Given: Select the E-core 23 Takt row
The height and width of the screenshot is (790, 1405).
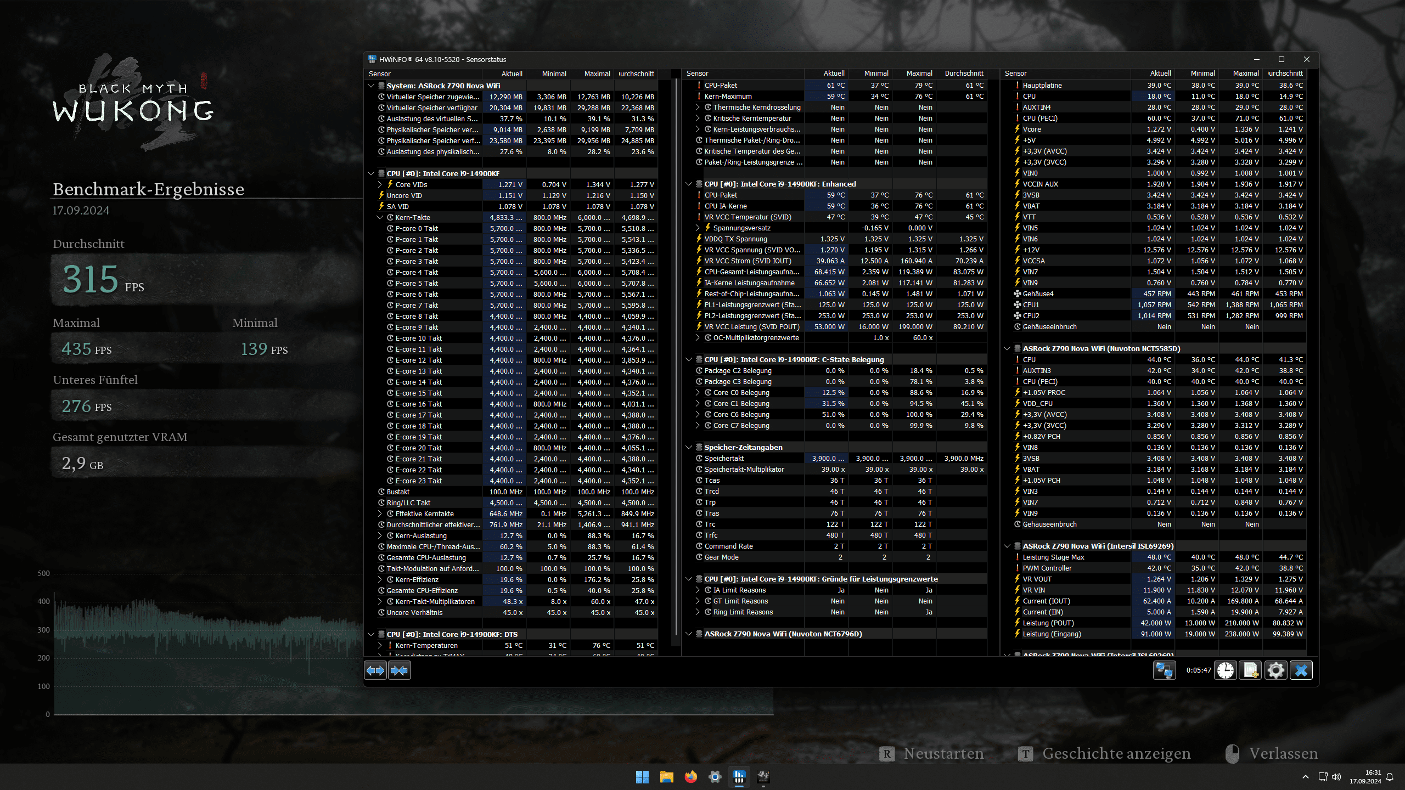Looking at the screenshot, I should [x=510, y=481].
